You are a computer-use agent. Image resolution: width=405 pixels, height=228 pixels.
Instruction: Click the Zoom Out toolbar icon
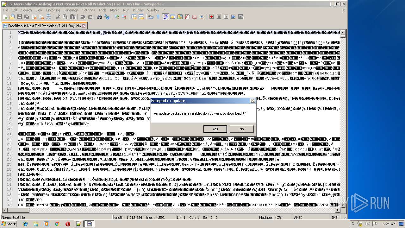pyautogui.click(x=124, y=17)
